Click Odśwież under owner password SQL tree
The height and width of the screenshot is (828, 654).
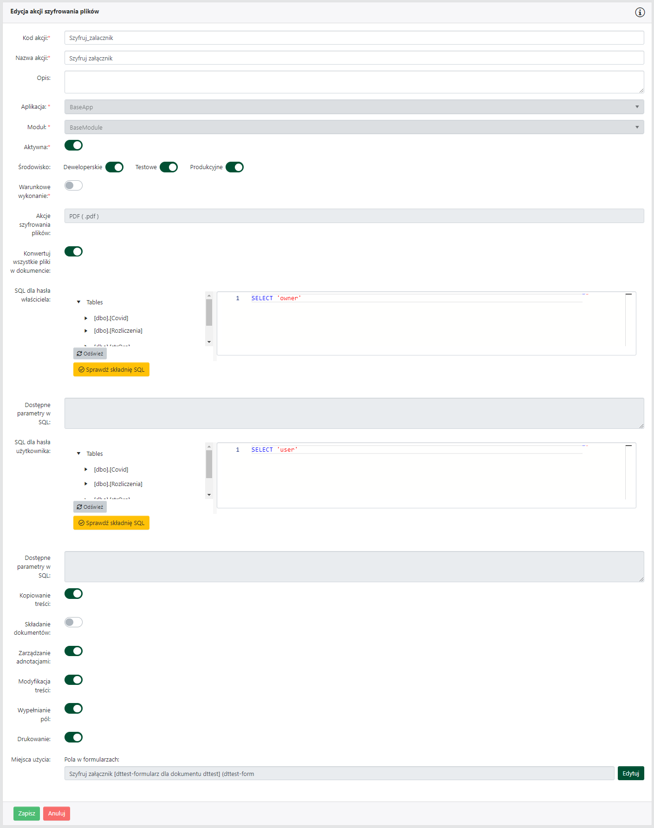(90, 354)
